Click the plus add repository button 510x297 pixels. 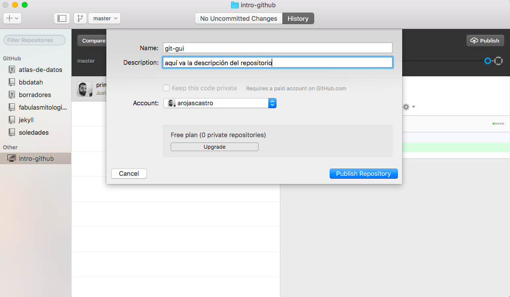[12, 18]
